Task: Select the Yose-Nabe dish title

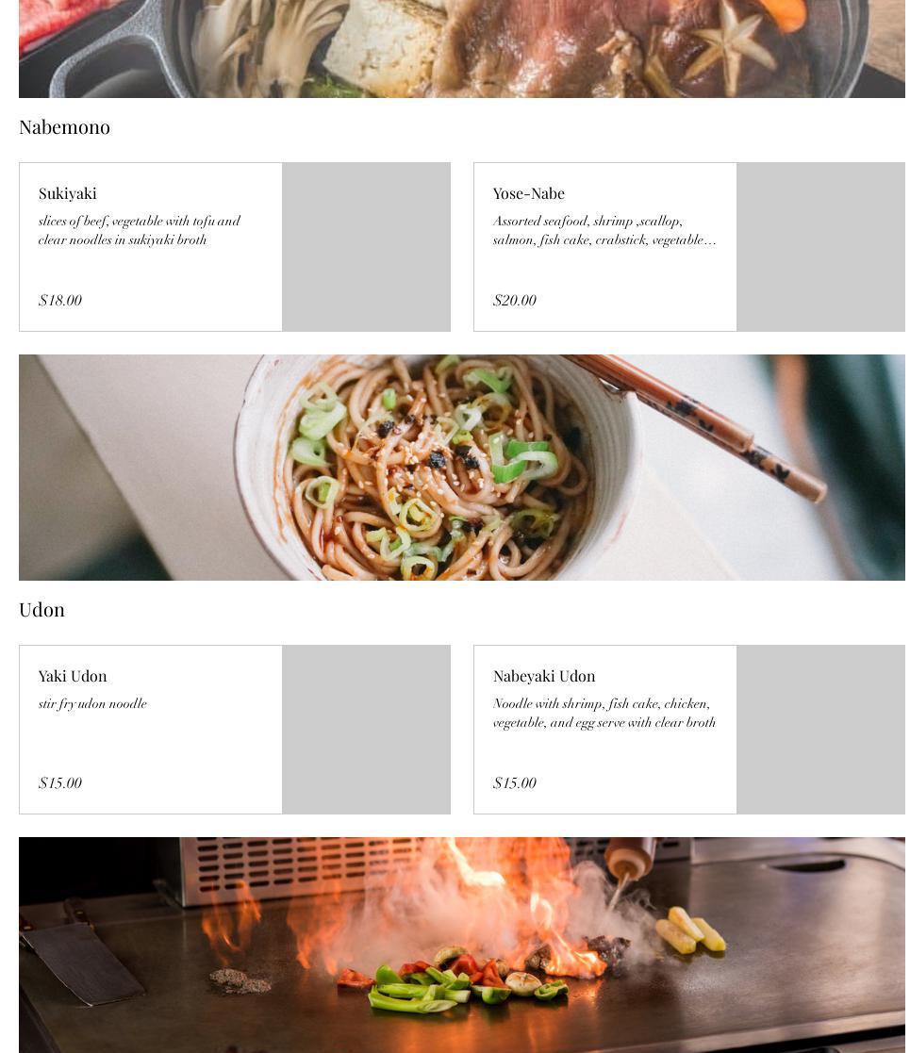Action: point(528,193)
